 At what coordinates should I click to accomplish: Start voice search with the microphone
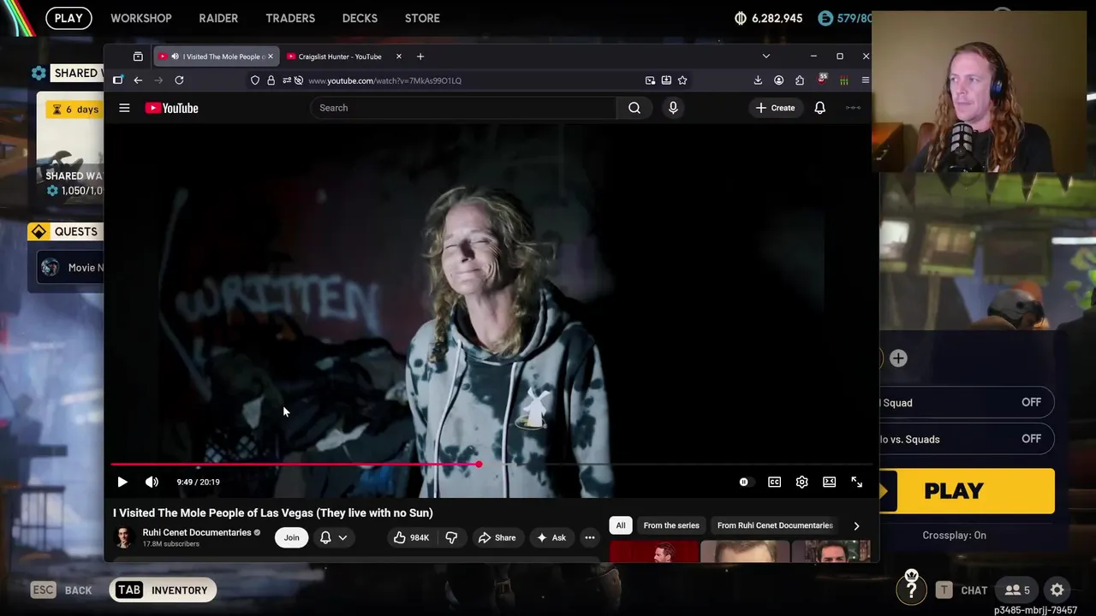(x=673, y=108)
